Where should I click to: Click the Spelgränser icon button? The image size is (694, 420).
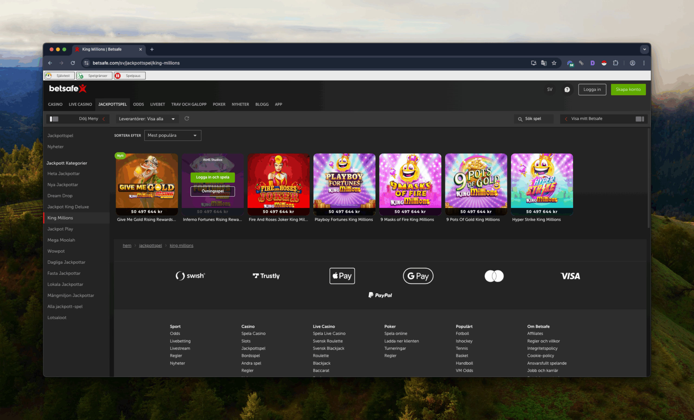click(94, 76)
